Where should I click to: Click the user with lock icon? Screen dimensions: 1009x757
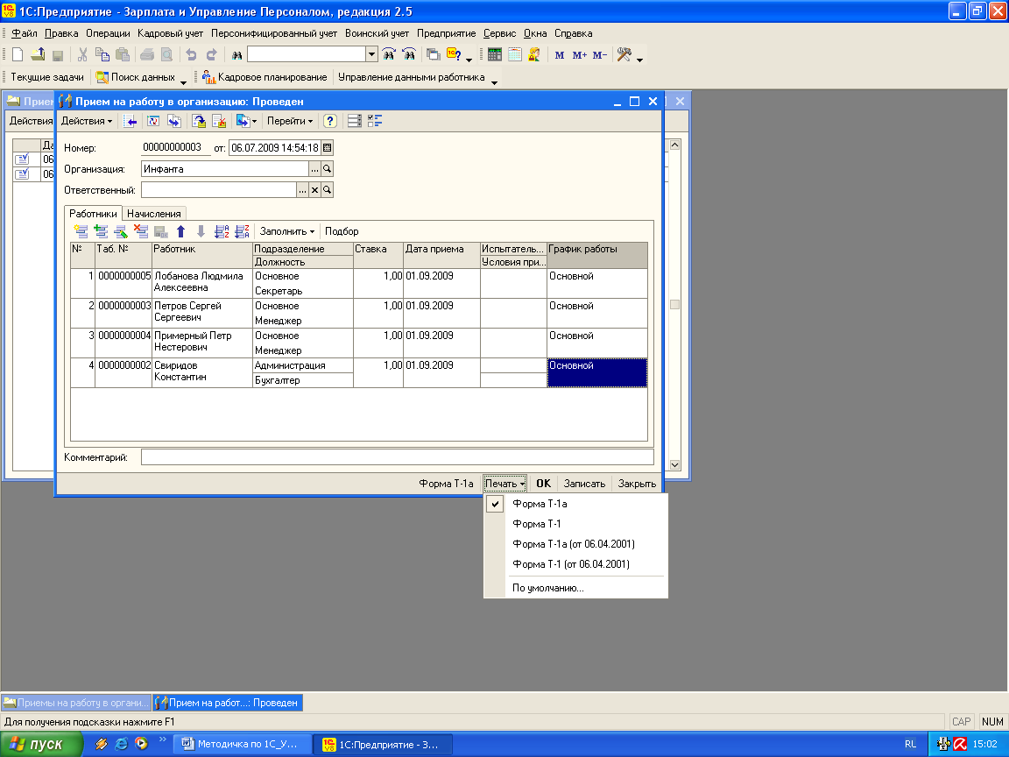534,54
